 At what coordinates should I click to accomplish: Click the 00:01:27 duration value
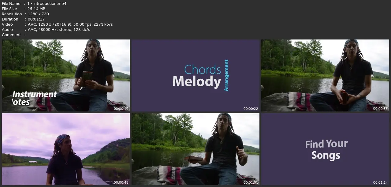coord(36,19)
